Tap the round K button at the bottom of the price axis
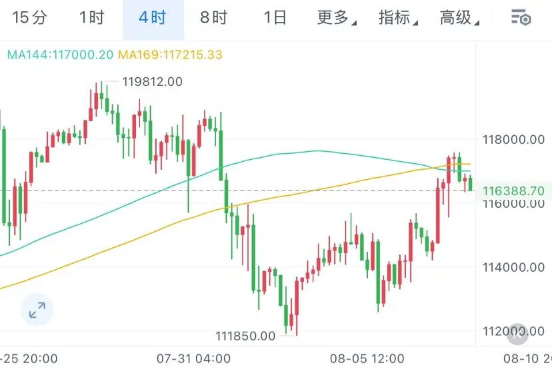The image size is (552, 369). tap(517, 334)
